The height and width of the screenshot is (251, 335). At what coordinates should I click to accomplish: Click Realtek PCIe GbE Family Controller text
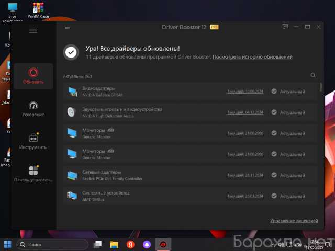[x=113, y=179]
